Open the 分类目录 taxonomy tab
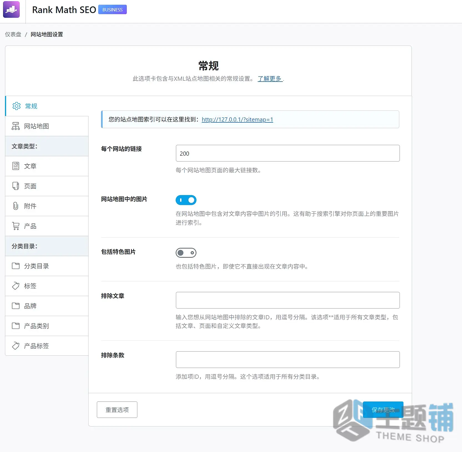 47,266
